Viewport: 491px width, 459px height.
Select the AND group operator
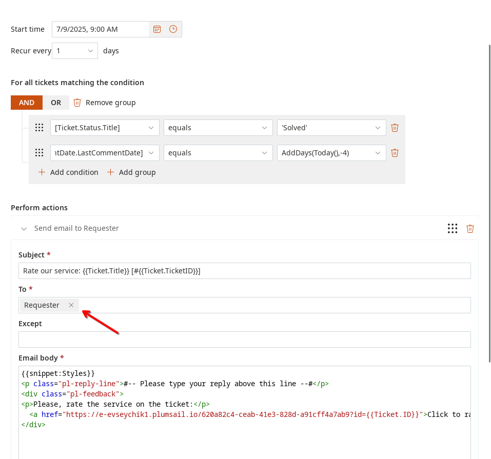pyautogui.click(x=27, y=103)
